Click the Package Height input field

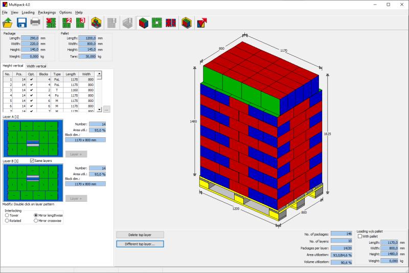(30, 50)
